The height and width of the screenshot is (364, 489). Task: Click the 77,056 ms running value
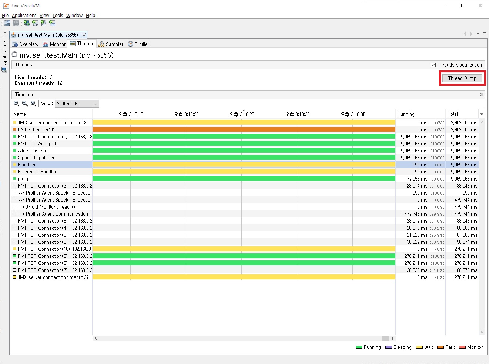[x=417, y=179]
